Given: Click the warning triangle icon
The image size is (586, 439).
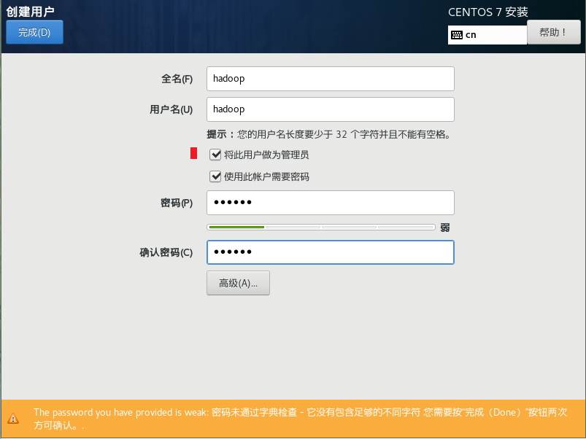Looking at the screenshot, I should tap(13, 418).
